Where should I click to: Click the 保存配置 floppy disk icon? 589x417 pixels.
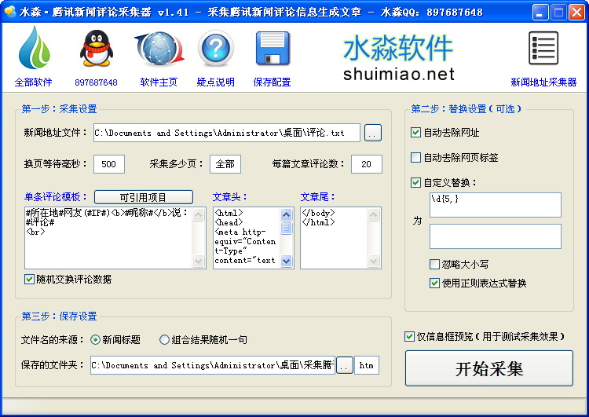tap(273, 49)
